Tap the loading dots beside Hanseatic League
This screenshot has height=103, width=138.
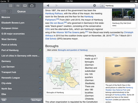40,78
